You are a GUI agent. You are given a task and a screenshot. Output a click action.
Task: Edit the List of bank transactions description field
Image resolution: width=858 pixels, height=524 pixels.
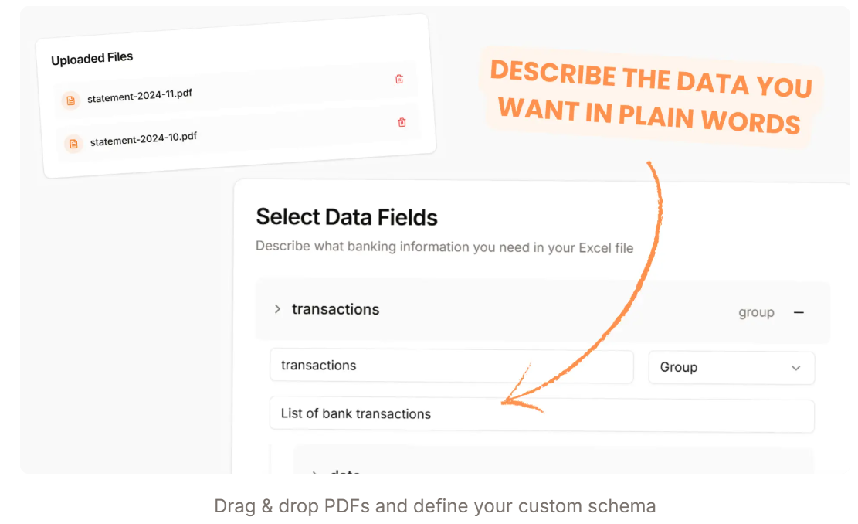click(x=541, y=414)
